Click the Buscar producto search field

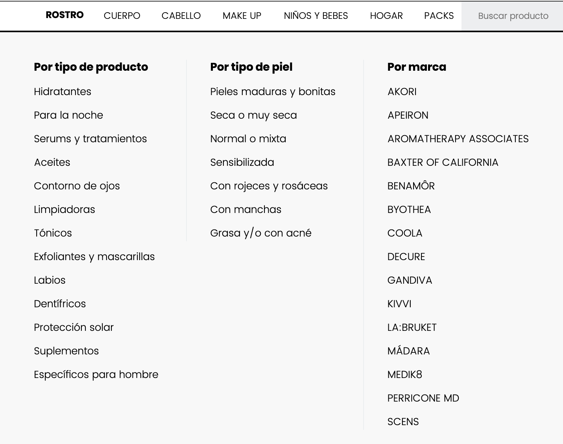[513, 16]
